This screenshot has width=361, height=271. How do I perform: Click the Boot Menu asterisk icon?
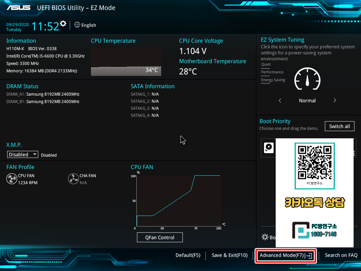click(x=265, y=237)
